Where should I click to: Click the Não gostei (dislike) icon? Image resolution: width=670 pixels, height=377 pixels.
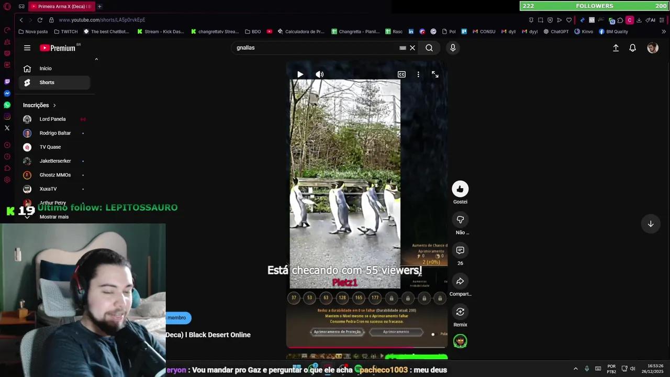tap(460, 219)
